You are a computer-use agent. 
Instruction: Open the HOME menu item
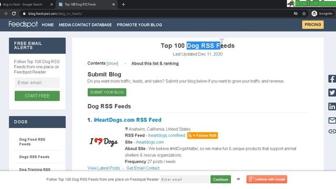[x=48, y=25]
